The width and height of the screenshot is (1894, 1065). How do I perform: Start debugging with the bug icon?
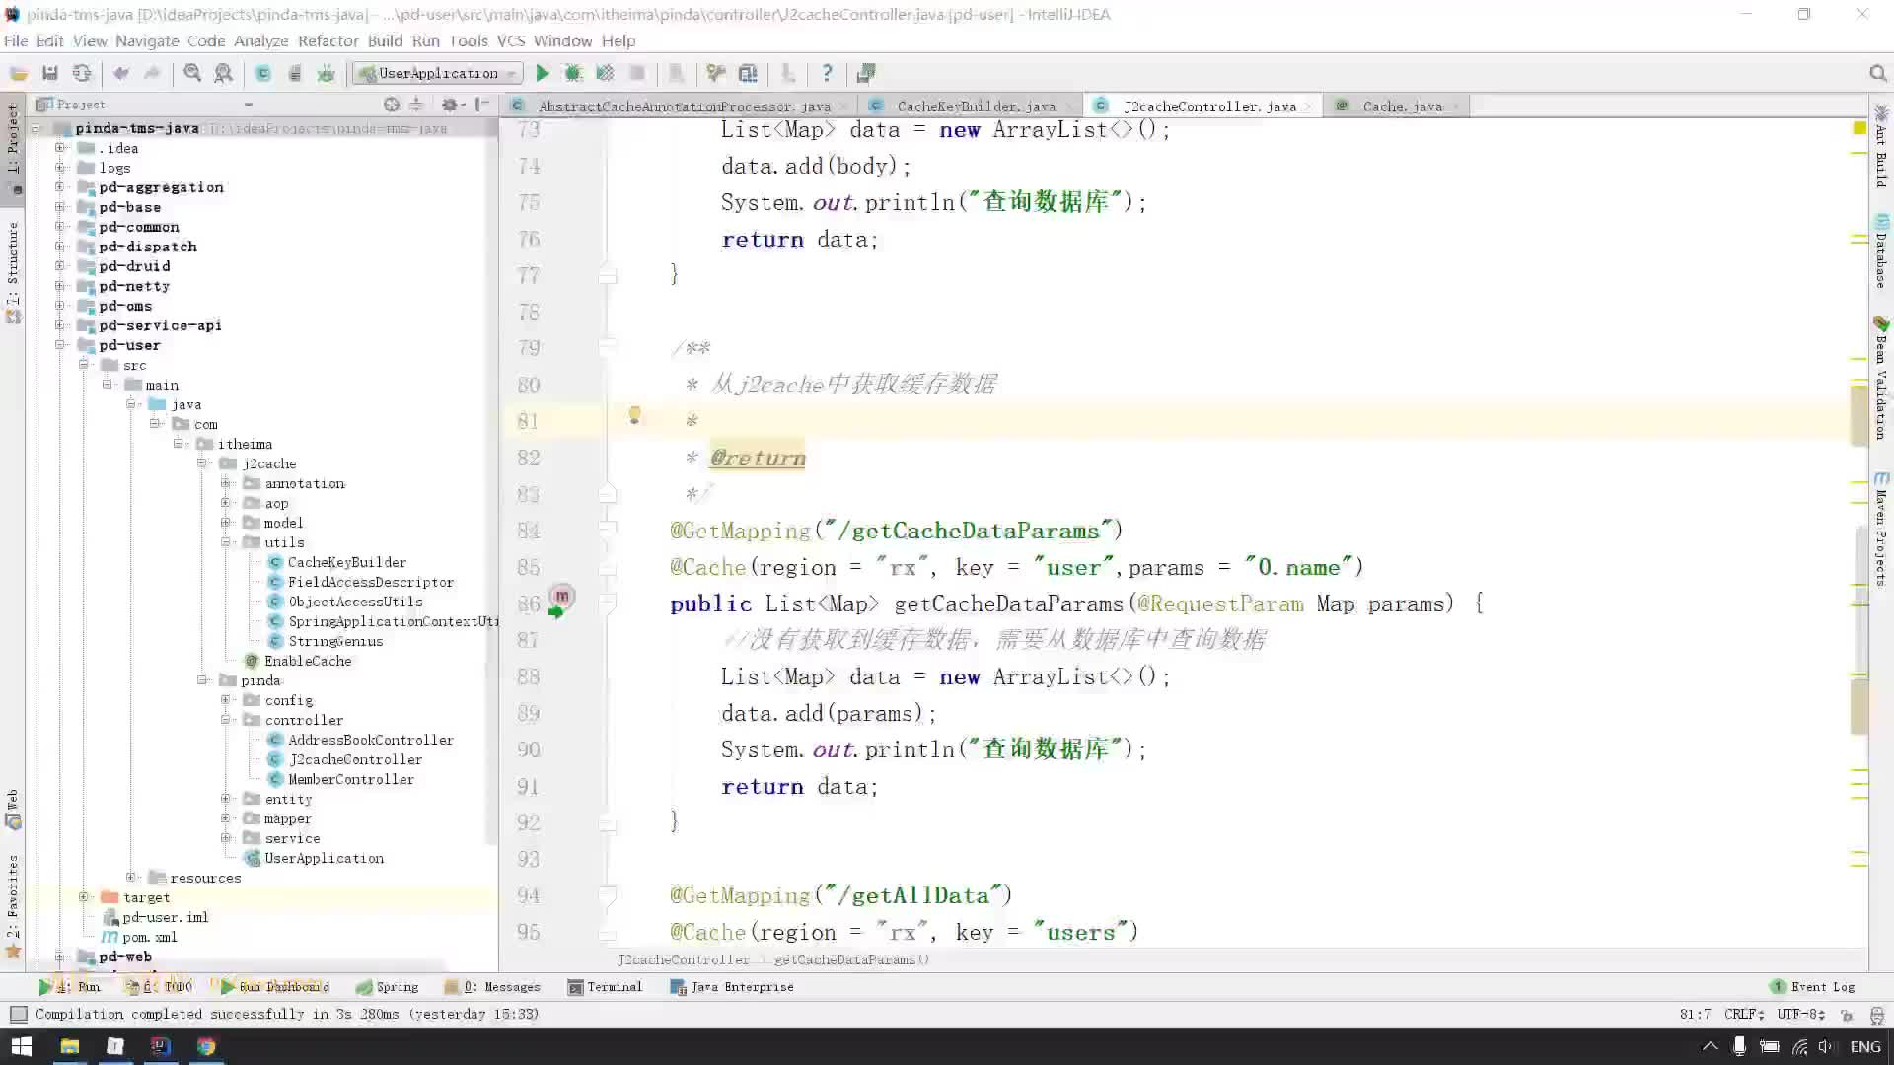tap(573, 73)
